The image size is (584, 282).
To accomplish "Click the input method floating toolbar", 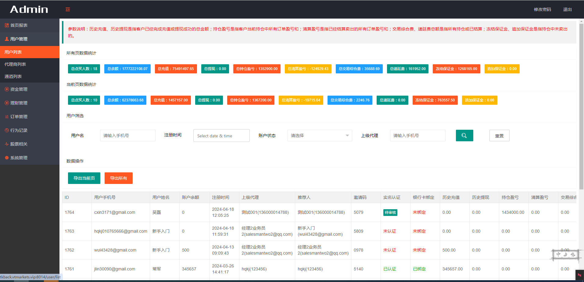I will click(566, 255).
